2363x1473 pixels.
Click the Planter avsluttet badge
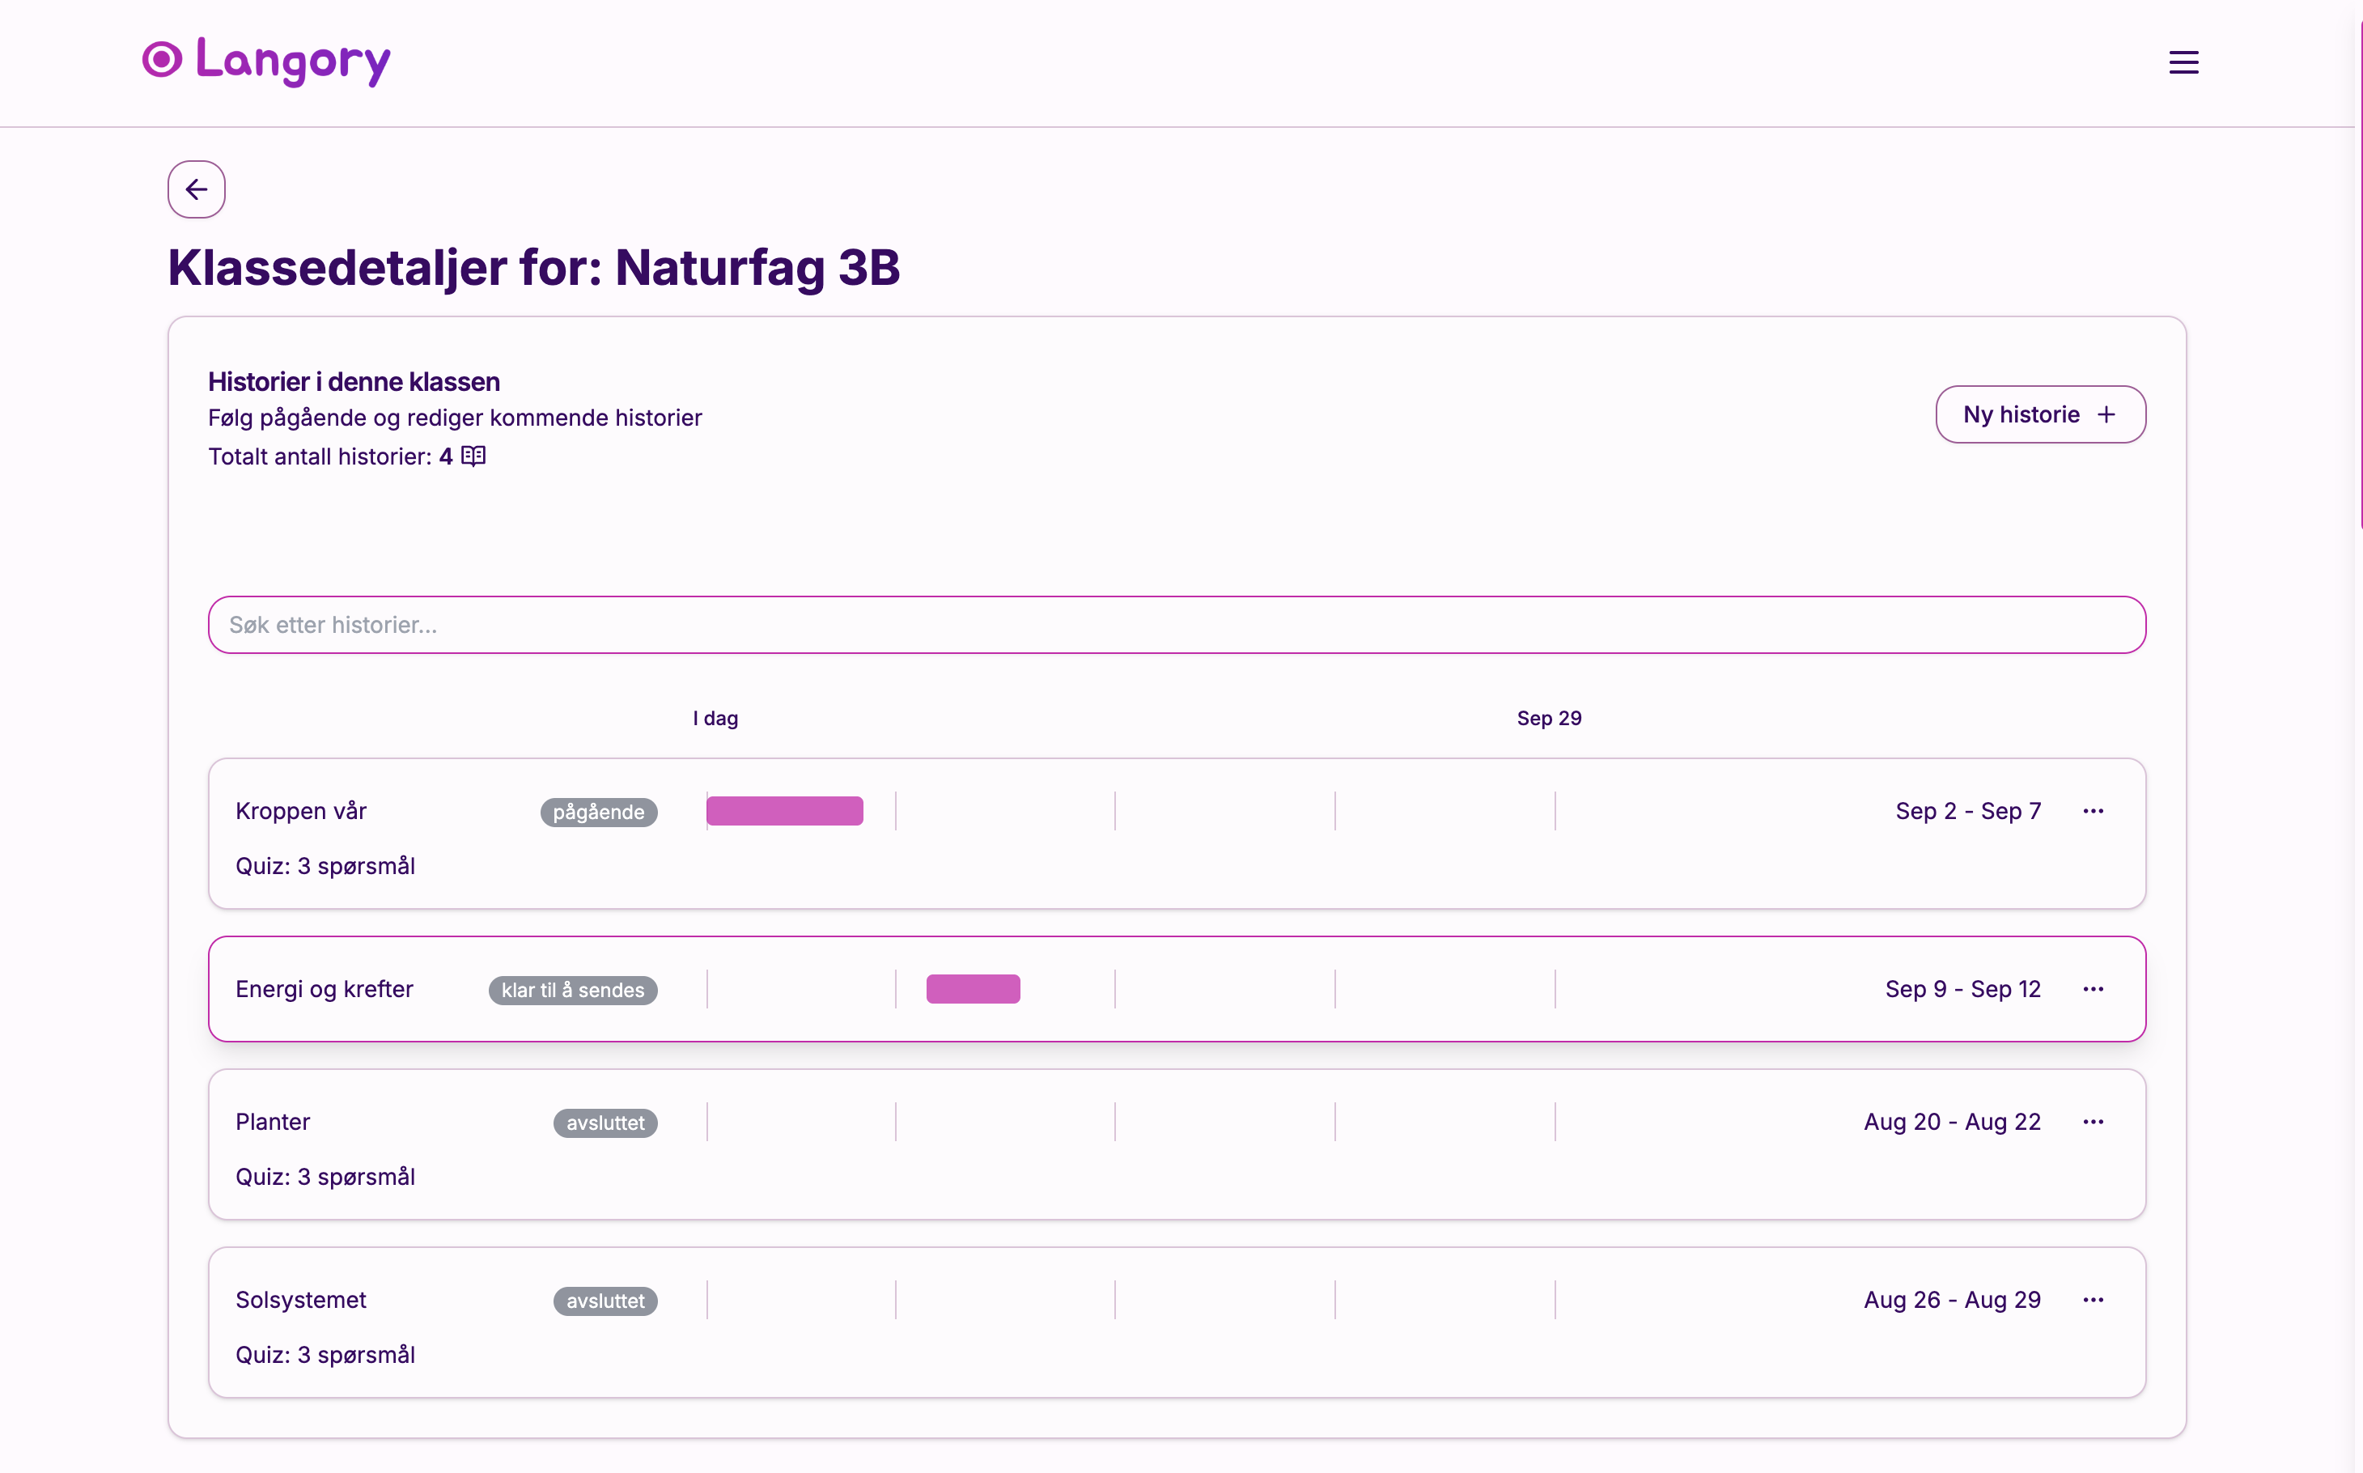click(605, 1123)
